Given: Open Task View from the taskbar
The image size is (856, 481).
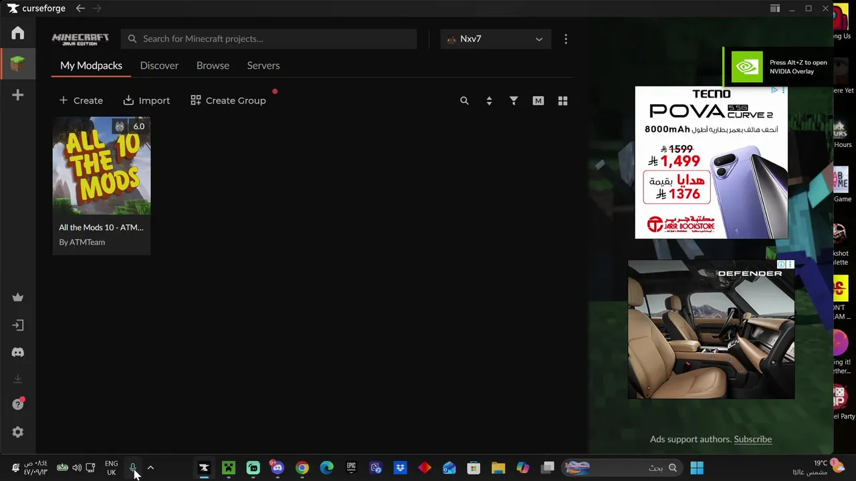Looking at the screenshot, I should [x=548, y=468].
